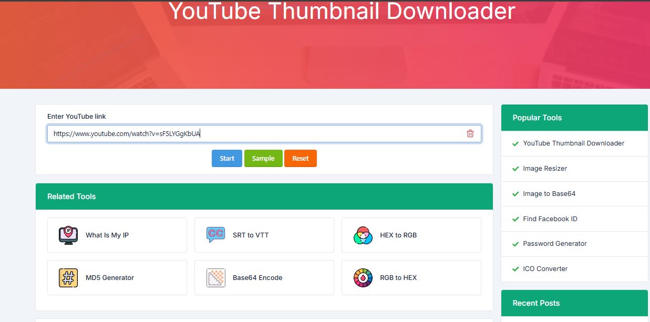Screen dimensions: 650x322
Task: Click checkmark beside Image to Base64
Action: click(515, 194)
